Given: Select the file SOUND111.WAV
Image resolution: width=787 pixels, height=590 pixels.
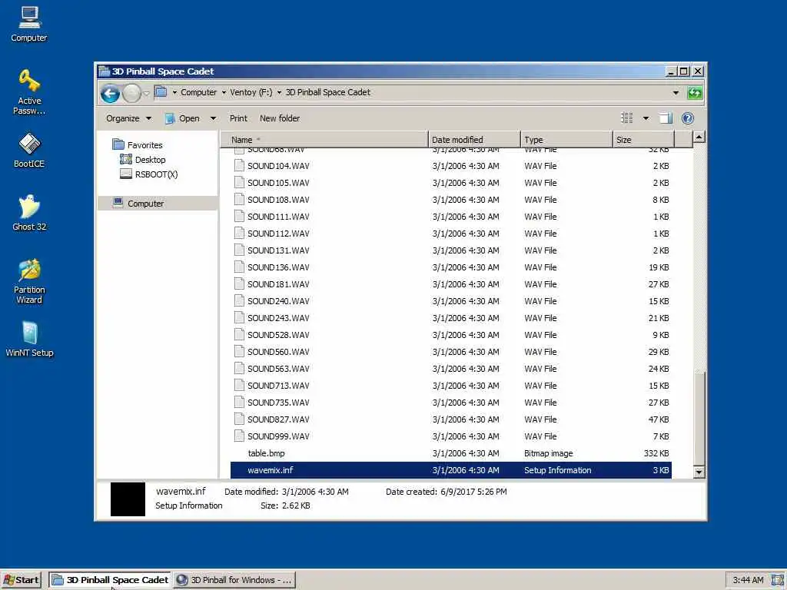Looking at the screenshot, I should (278, 217).
